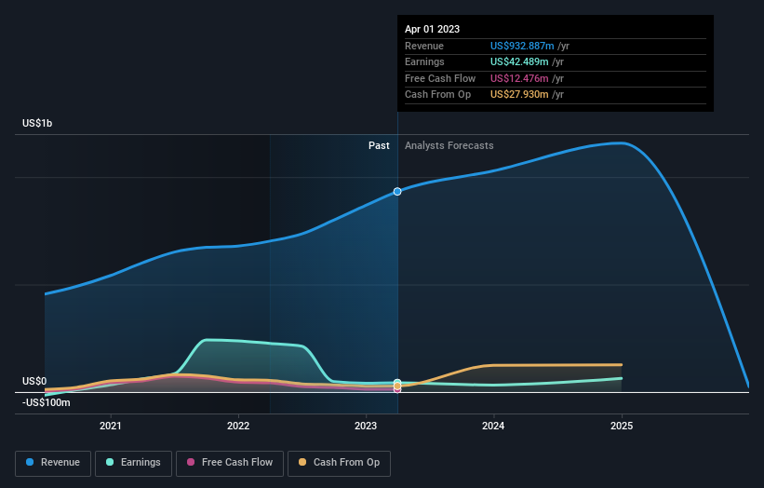Click the 2021 x-axis label
Viewport: 764px width, 488px height.
[x=111, y=427]
